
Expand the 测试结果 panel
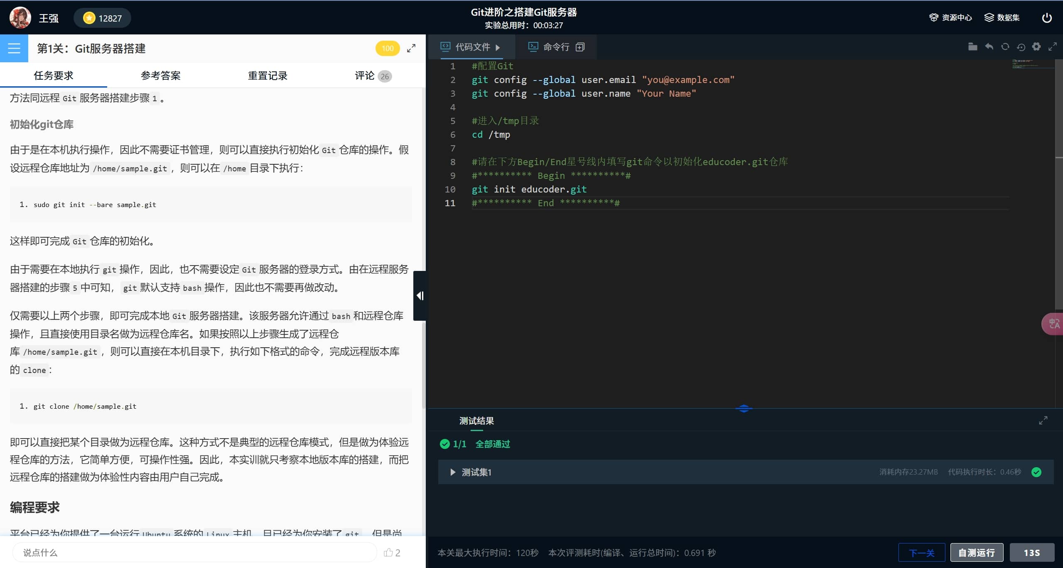tap(1043, 420)
